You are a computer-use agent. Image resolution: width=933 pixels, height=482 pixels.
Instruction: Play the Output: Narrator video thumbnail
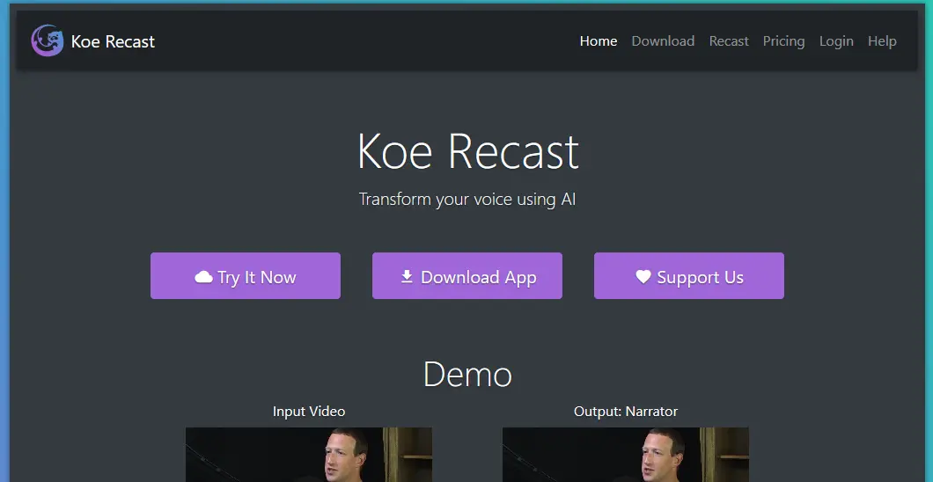coord(625,455)
